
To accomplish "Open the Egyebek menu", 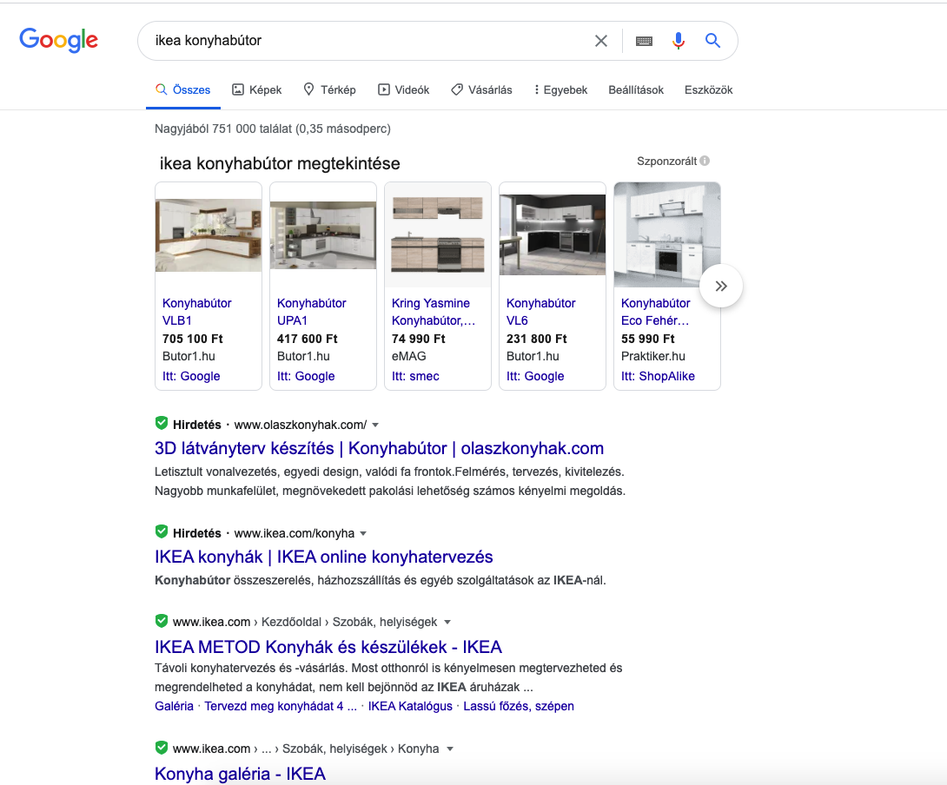I will 560,89.
